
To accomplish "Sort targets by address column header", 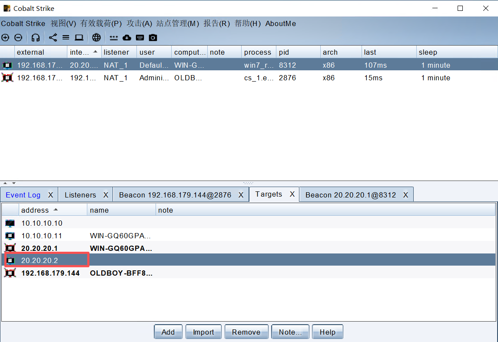I will click(53, 210).
